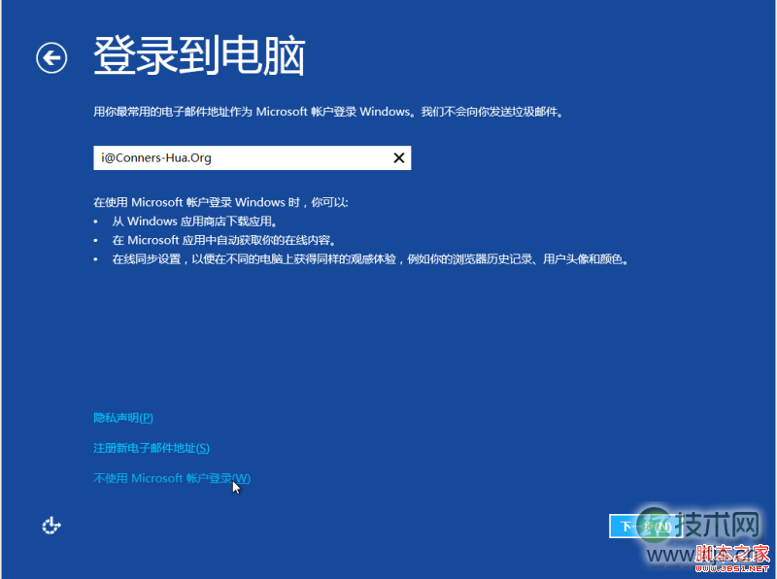Choose 不使用 Microsoft 帐户登录(W) link

tap(172, 478)
